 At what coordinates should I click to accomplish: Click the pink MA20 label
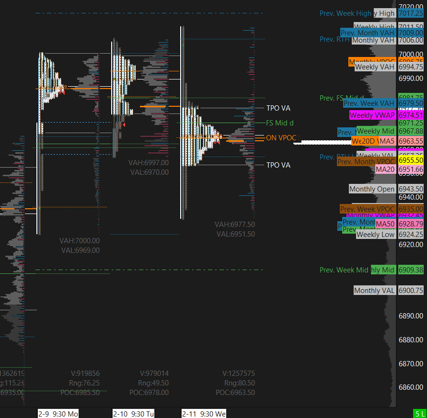coord(385,169)
